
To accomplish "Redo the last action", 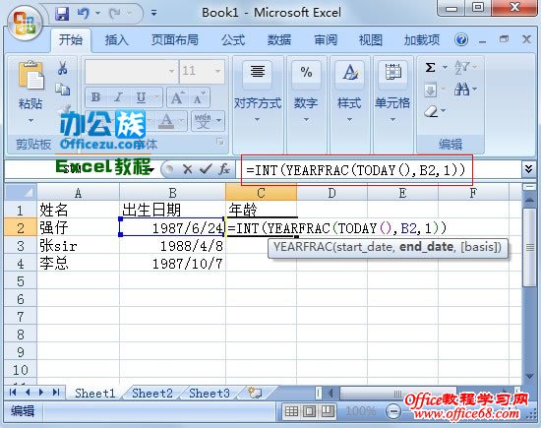I will click(x=115, y=14).
